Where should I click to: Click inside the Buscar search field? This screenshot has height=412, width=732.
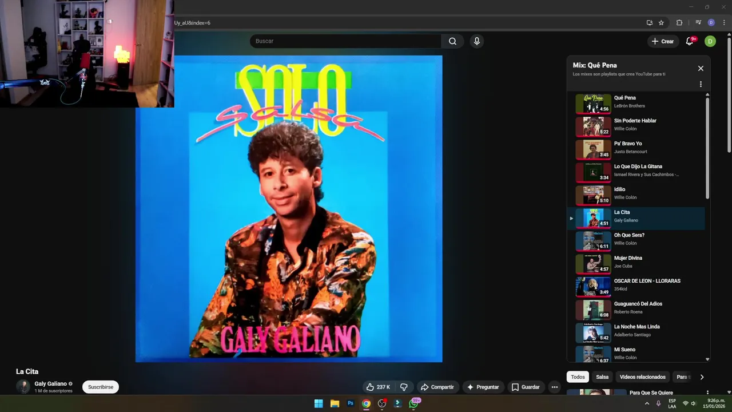pos(345,41)
